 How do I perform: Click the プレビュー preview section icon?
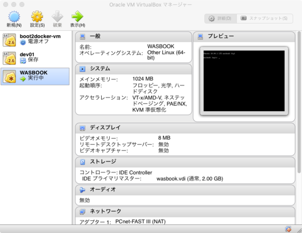200,36
